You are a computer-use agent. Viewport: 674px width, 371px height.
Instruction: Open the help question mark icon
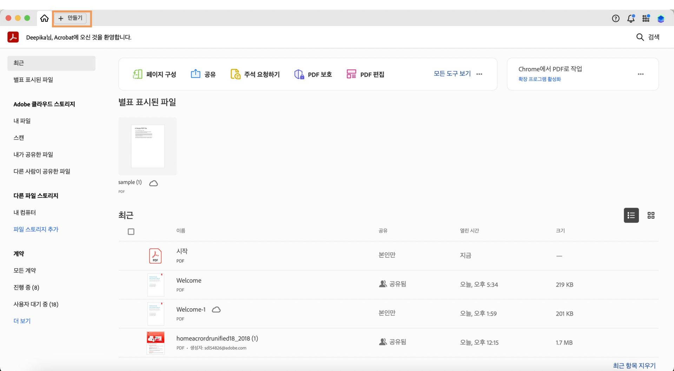click(x=615, y=19)
